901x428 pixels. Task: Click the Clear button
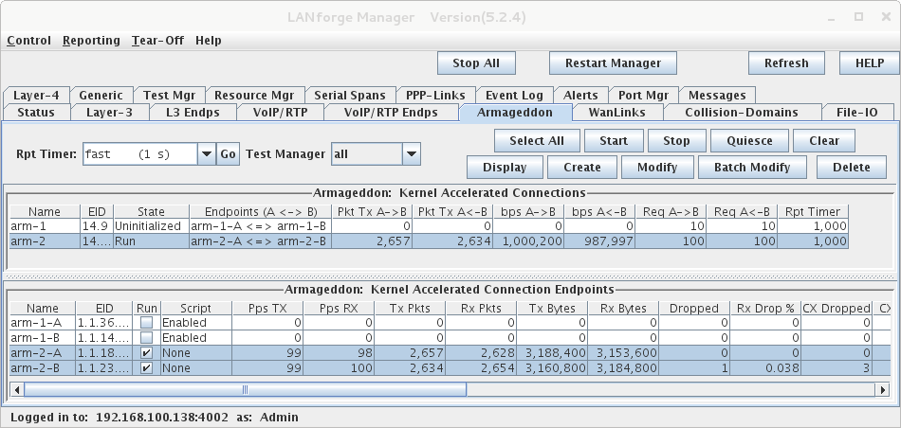[824, 141]
